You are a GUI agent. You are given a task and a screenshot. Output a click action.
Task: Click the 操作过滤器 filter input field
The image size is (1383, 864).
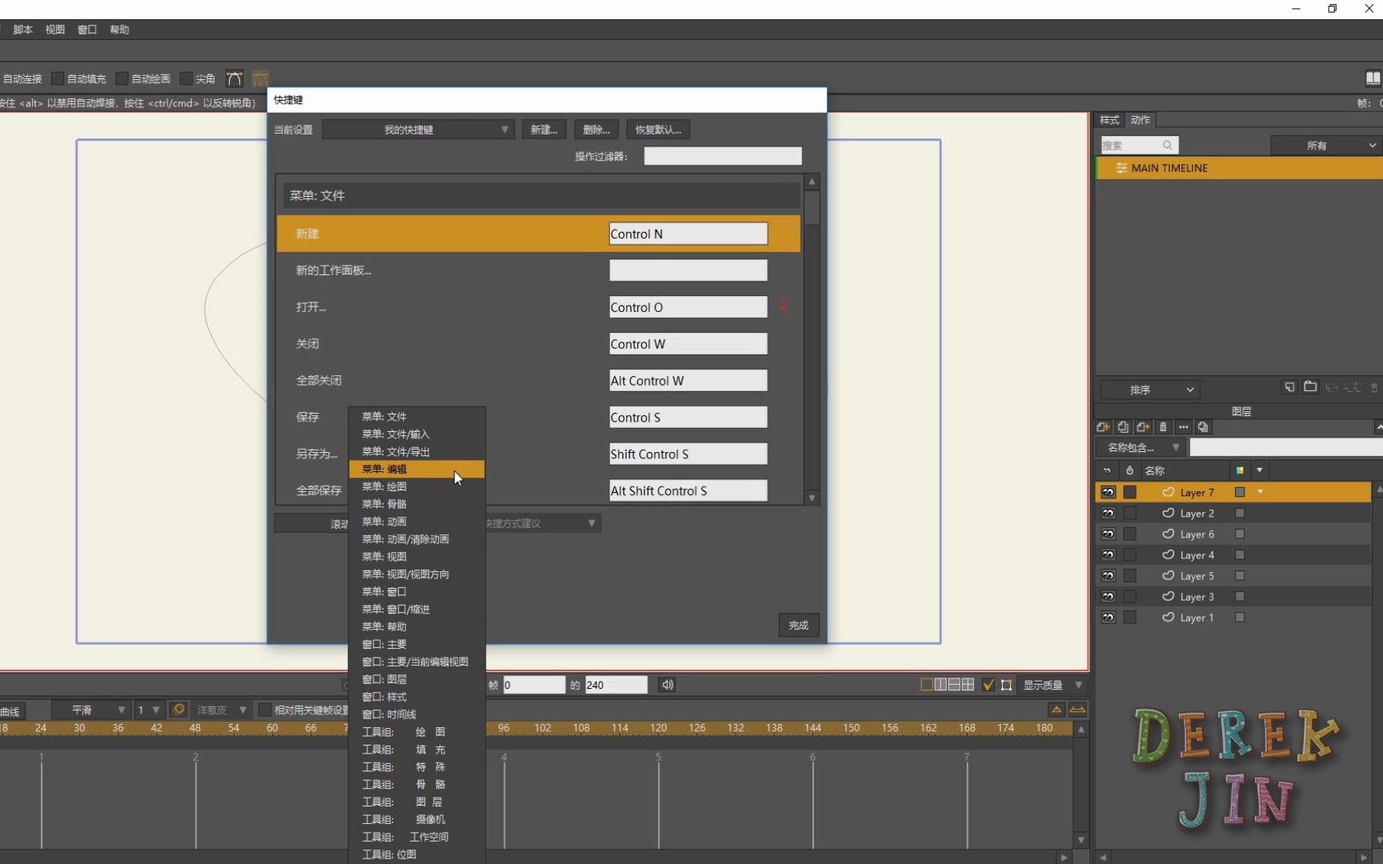[722, 156]
